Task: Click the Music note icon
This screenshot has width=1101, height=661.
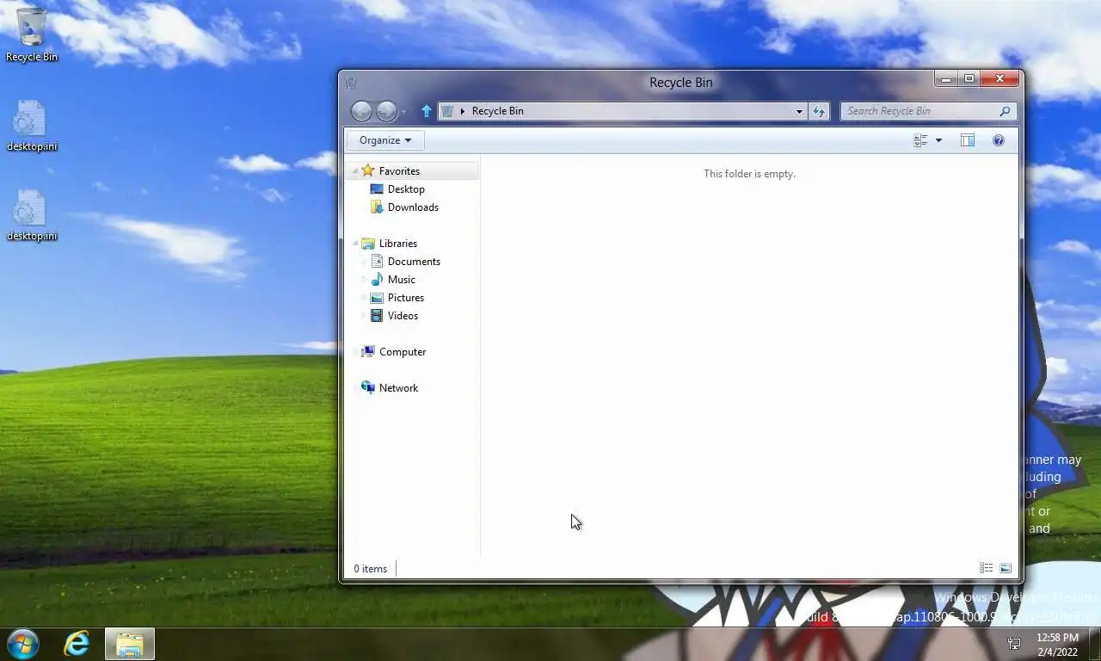Action: [x=377, y=280]
